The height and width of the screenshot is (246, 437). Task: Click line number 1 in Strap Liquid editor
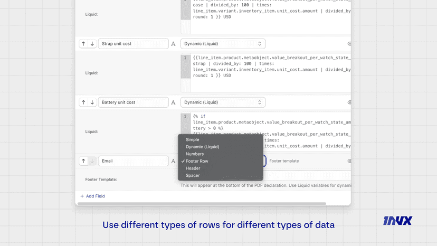pyautogui.click(x=185, y=58)
